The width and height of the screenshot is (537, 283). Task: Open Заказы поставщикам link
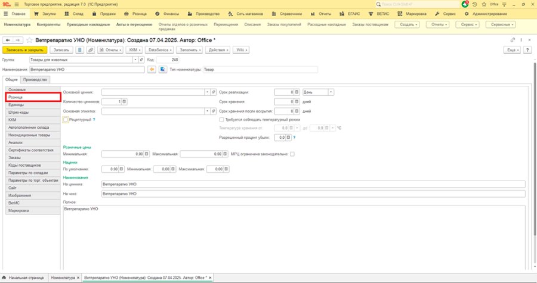[x=370, y=24]
